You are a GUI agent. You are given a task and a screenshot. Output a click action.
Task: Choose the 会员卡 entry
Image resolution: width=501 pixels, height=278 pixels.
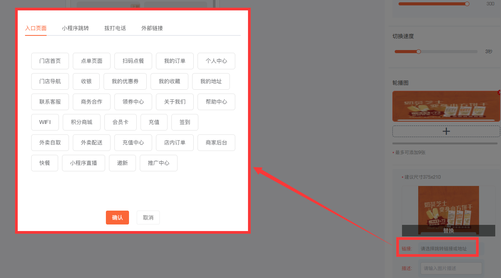click(121, 122)
